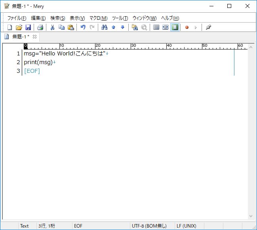Viewport: 257px width, 230px height.
Task: Toggle the highlighted wrap by window icon
Action: [x=175, y=27]
